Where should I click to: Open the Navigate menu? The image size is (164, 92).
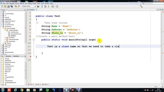click(12, 3)
